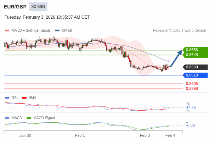
Task: Click the RSI 70 level label
Action: (188, 104)
